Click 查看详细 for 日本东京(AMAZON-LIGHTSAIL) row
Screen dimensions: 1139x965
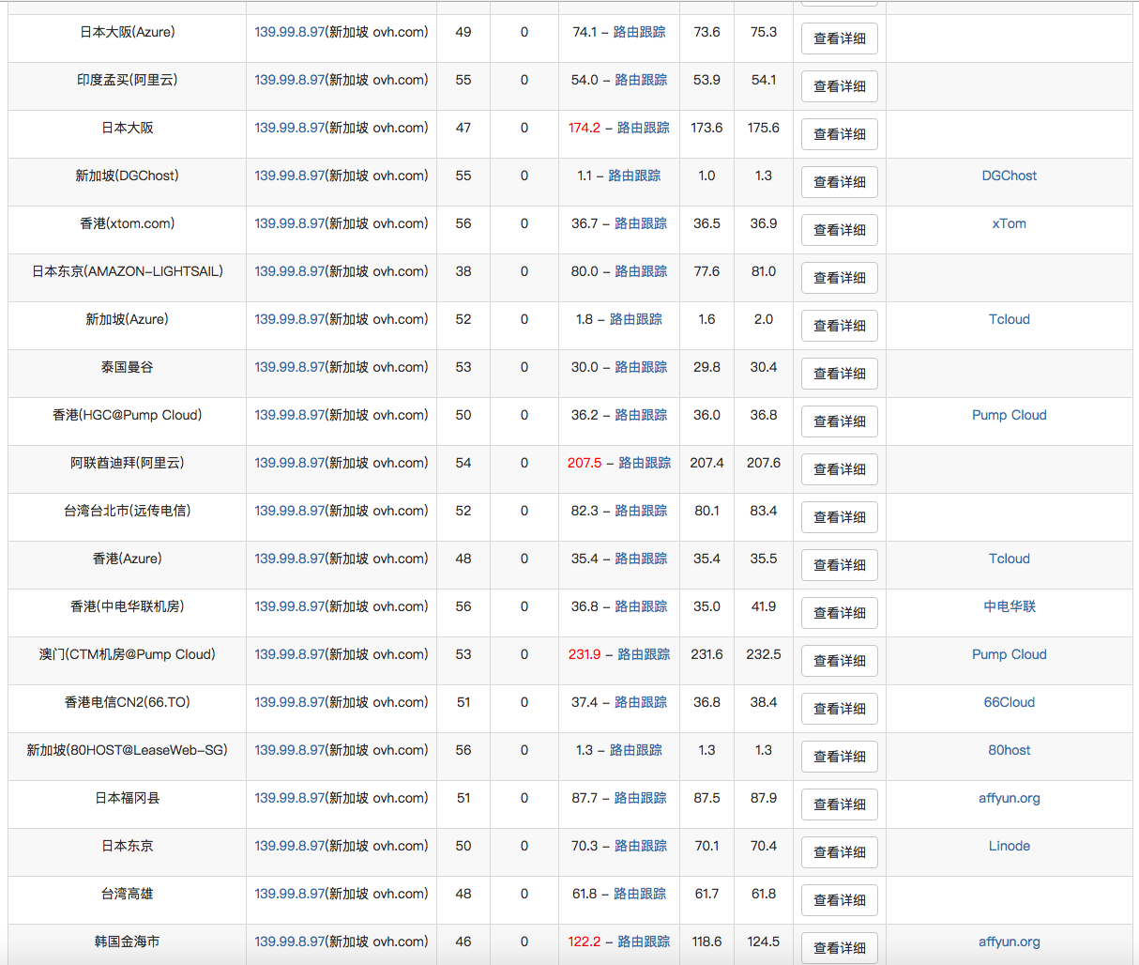pos(839,279)
